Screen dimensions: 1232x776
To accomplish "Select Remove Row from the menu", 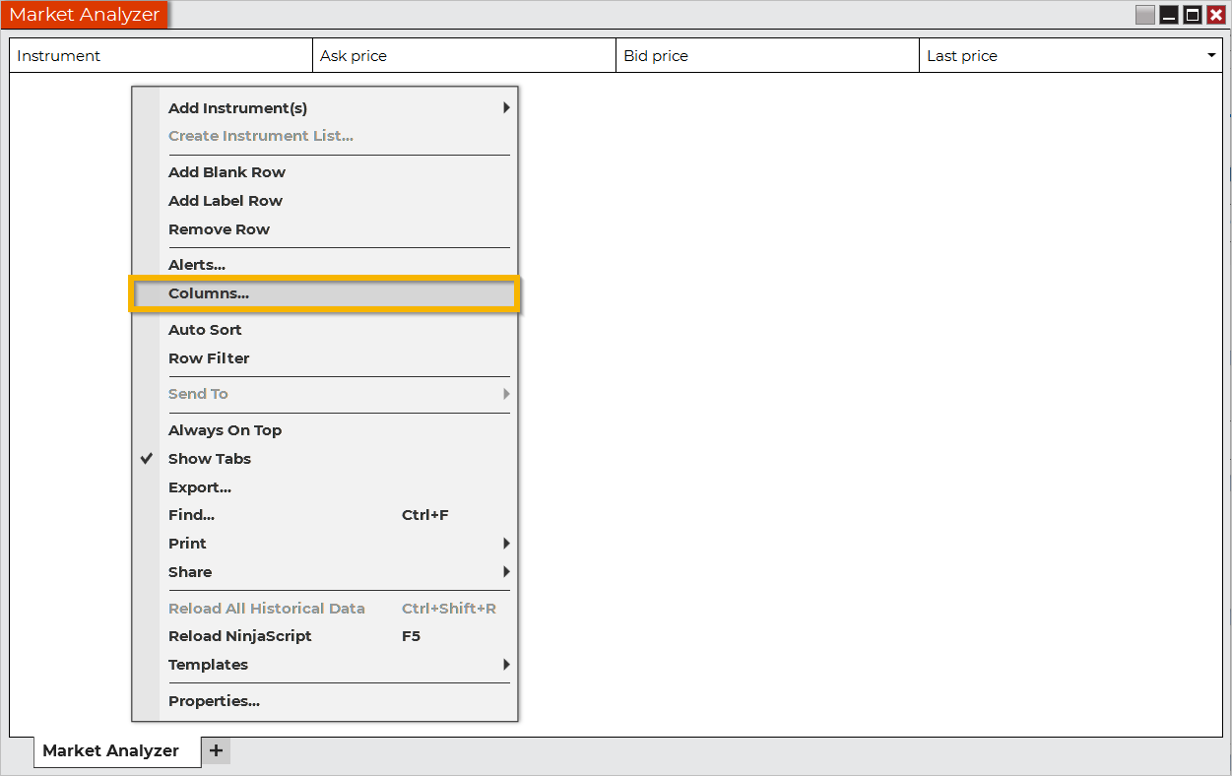I will click(219, 229).
